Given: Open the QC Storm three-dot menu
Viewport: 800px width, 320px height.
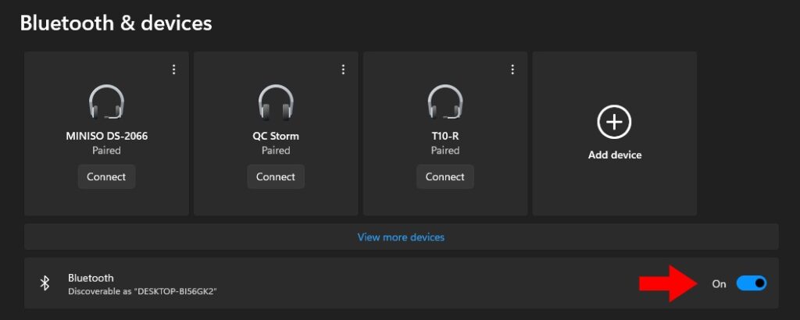Looking at the screenshot, I should [343, 69].
